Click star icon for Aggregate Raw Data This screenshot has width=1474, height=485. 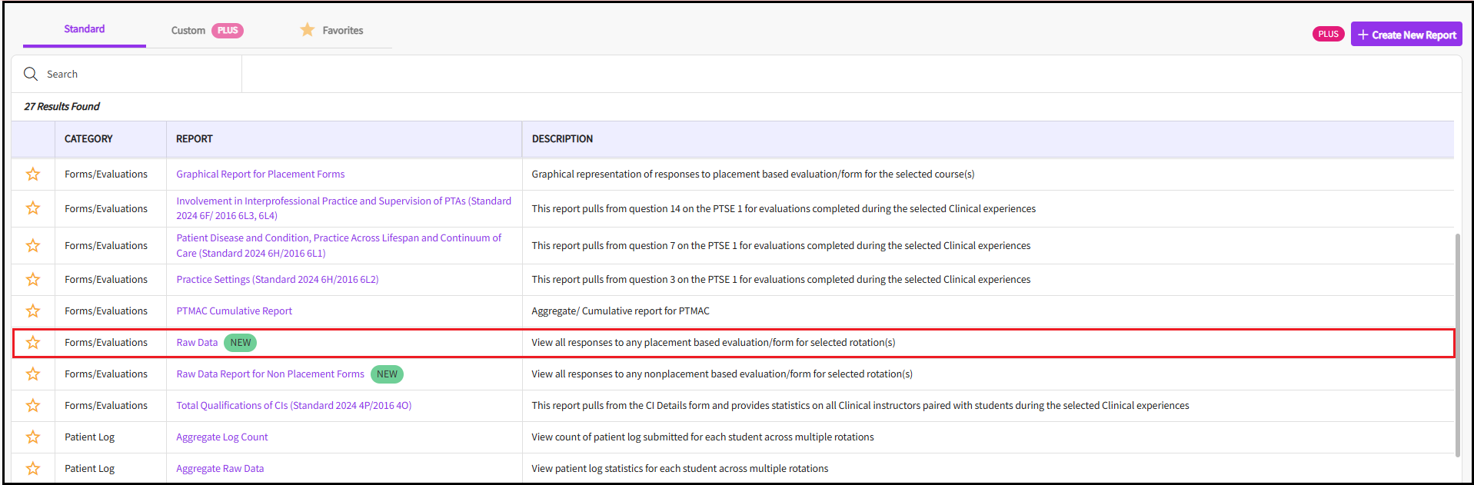pos(33,469)
